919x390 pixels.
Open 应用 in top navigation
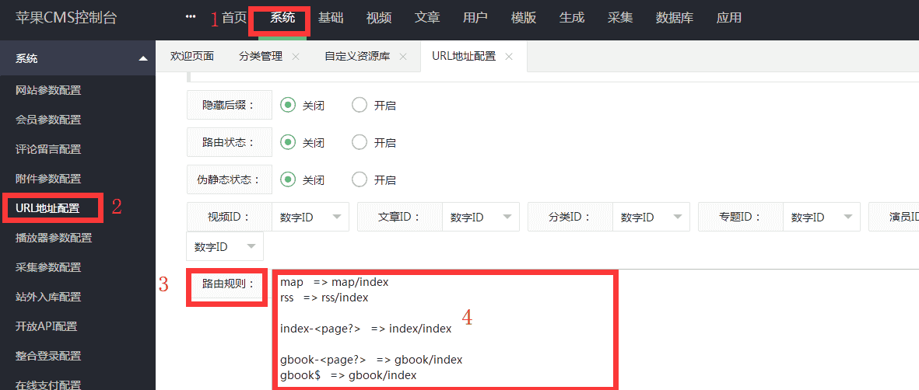729,18
